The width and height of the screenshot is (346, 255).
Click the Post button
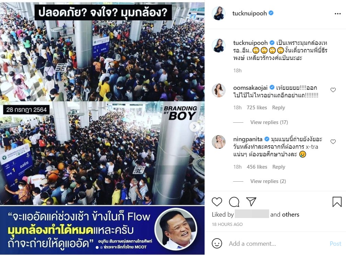pos(335,244)
